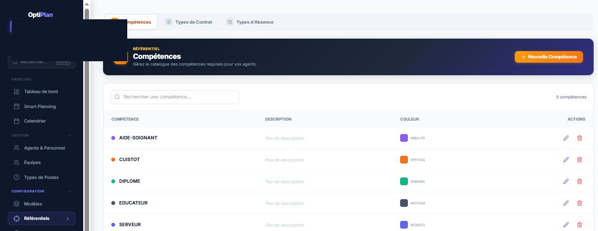Click the Types d'Absence tab icon
Screen dimensions: 598x231
tap(230, 22)
